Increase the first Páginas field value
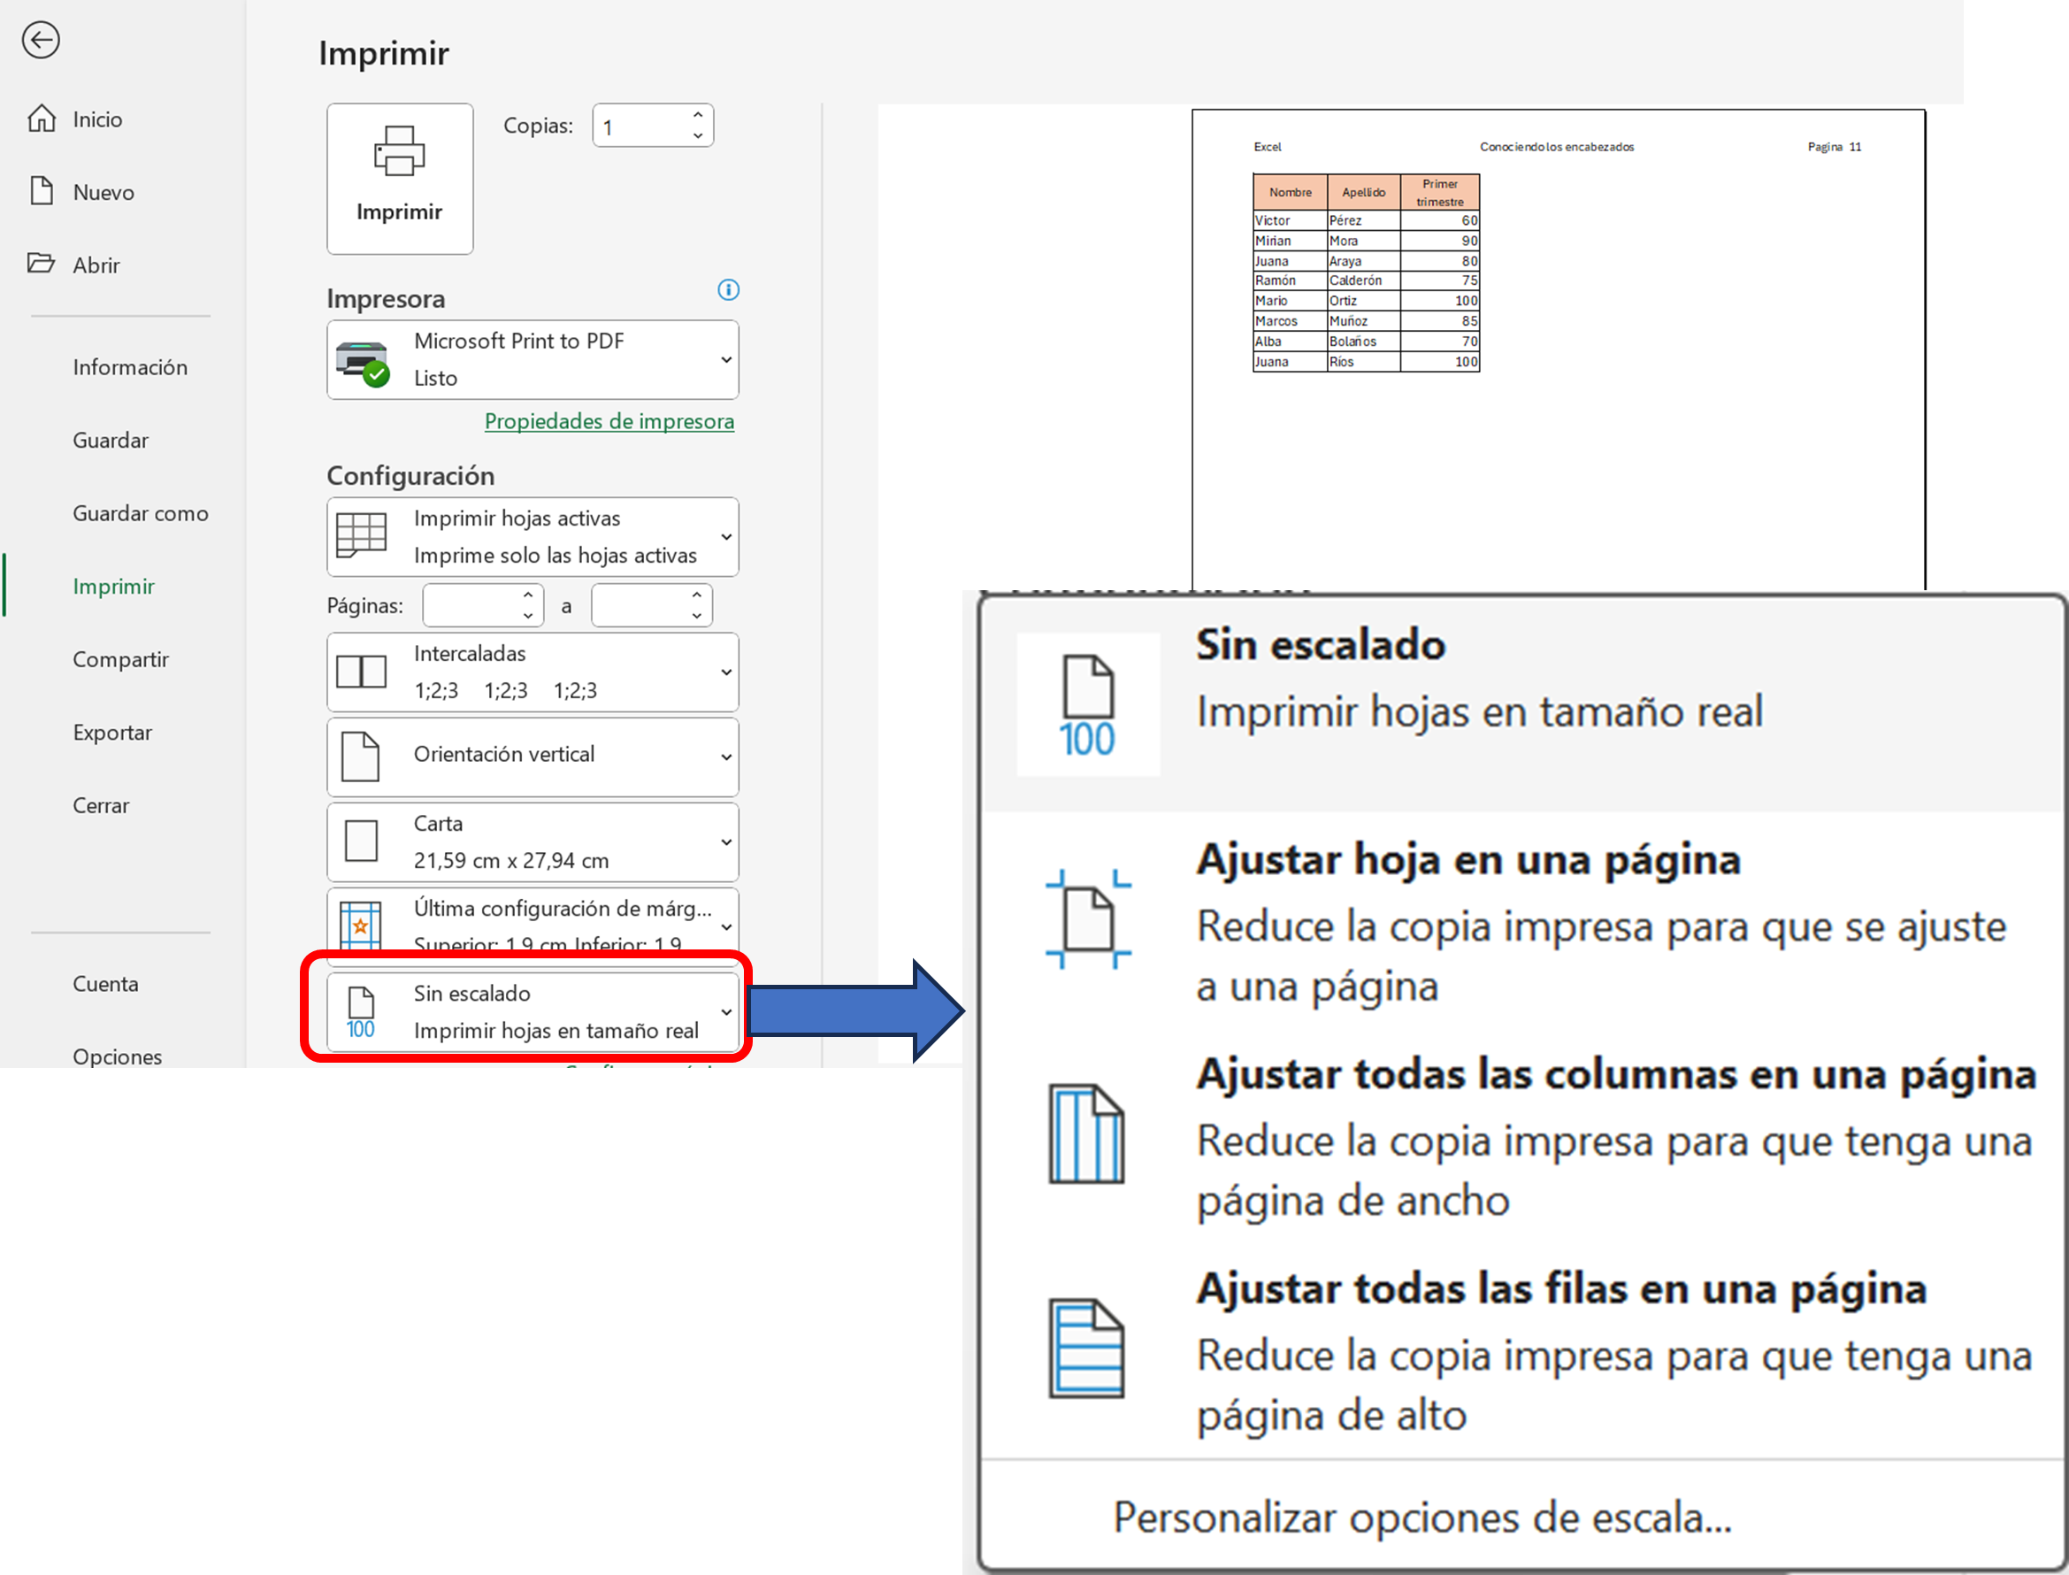The image size is (2069, 1575). coord(528,595)
